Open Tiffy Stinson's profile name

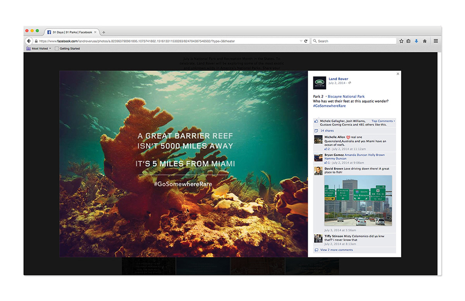334,236
